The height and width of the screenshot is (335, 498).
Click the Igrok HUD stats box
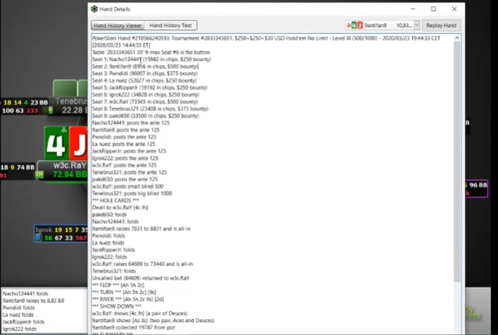coord(61,233)
